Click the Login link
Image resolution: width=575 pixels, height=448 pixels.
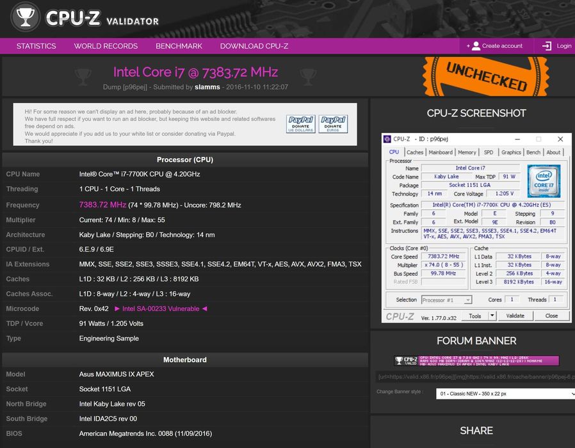pos(564,46)
